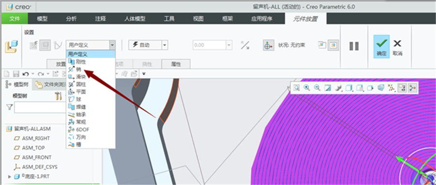Refit the model to screen
Screen dimensions: 436x185
296,88
